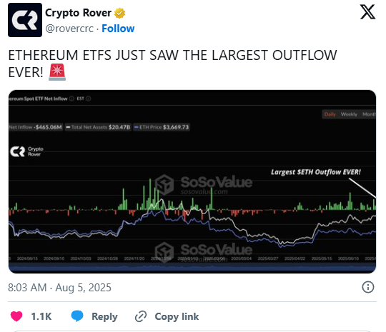386x332 pixels.
Task: Click the Crypto Rover profile avatar
Action: coord(25,20)
